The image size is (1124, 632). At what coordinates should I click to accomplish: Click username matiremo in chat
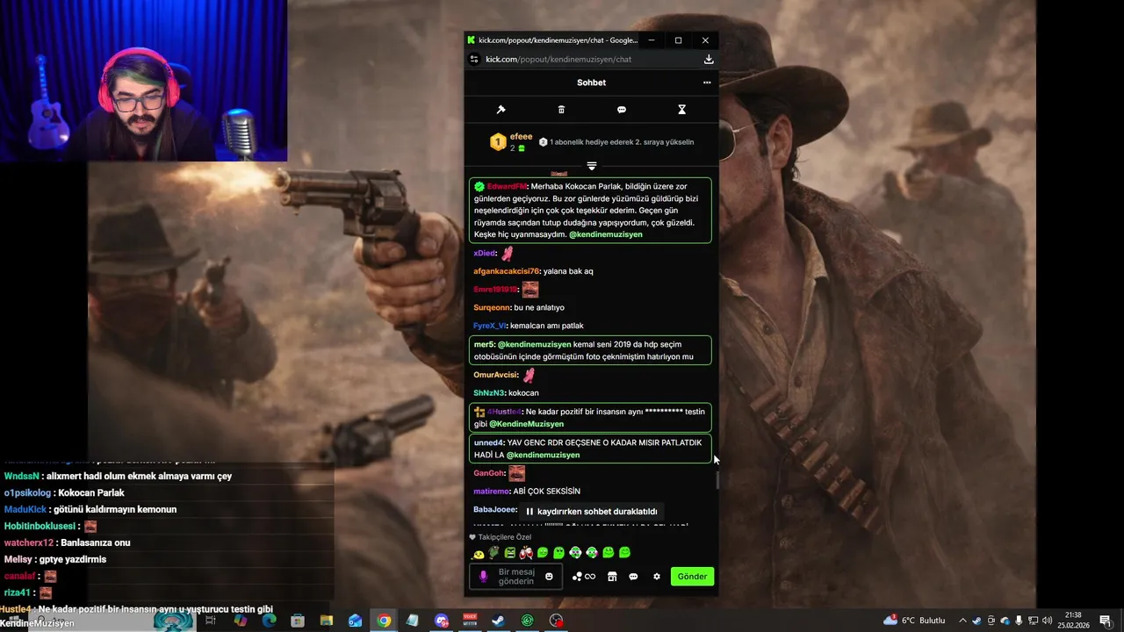pyautogui.click(x=491, y=492)
